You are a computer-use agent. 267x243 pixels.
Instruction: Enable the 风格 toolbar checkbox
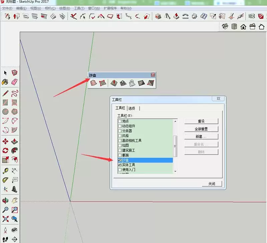point(120,136)
